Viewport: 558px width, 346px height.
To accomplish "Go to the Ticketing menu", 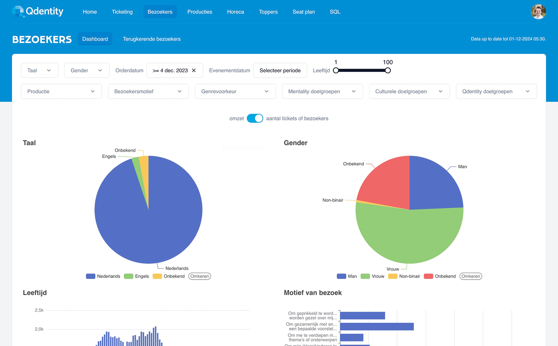I will pos(122,12).
